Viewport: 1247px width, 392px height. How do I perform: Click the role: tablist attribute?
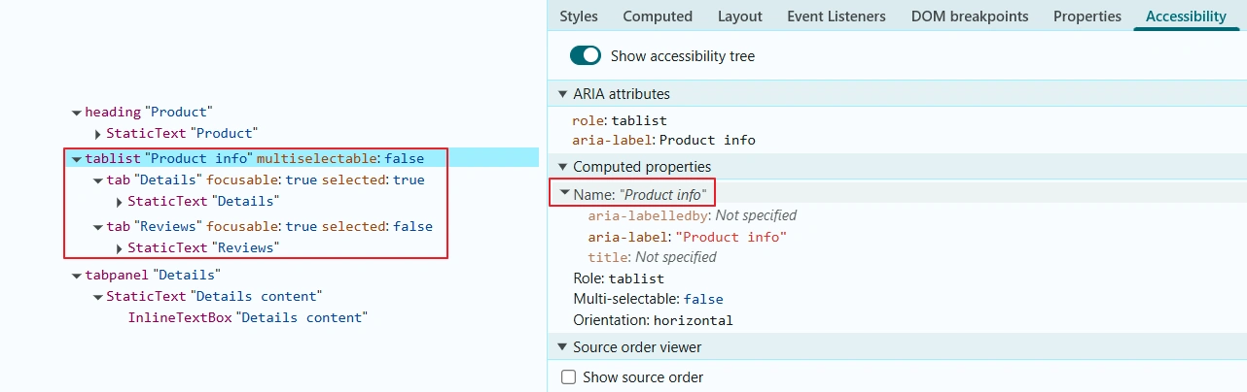click(620, 120)
